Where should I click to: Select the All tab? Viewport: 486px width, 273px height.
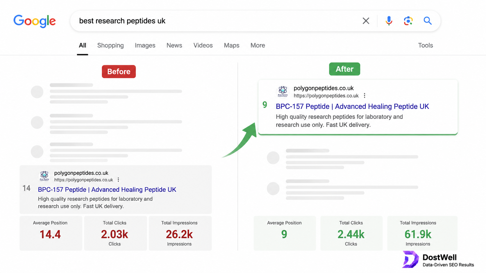(83, 46)
